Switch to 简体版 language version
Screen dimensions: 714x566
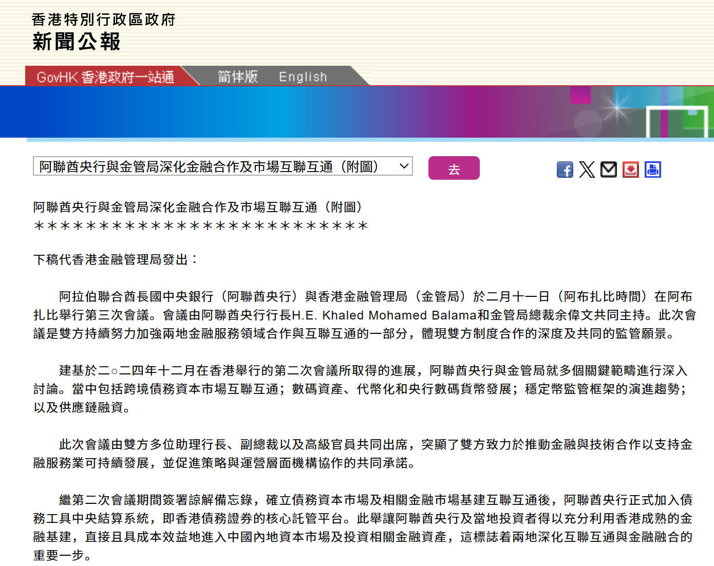pyautogui.click(x=238, y=77)
